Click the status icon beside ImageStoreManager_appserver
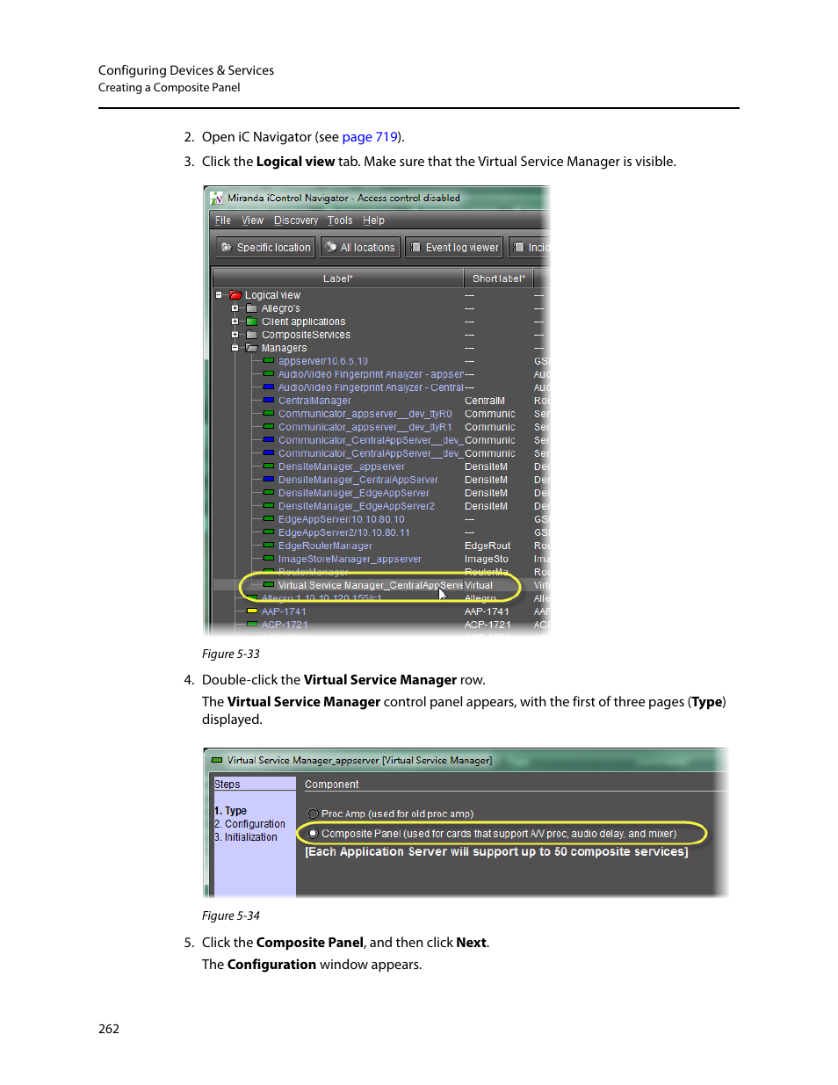The image size is (838, 1085). tap(269, 558)
